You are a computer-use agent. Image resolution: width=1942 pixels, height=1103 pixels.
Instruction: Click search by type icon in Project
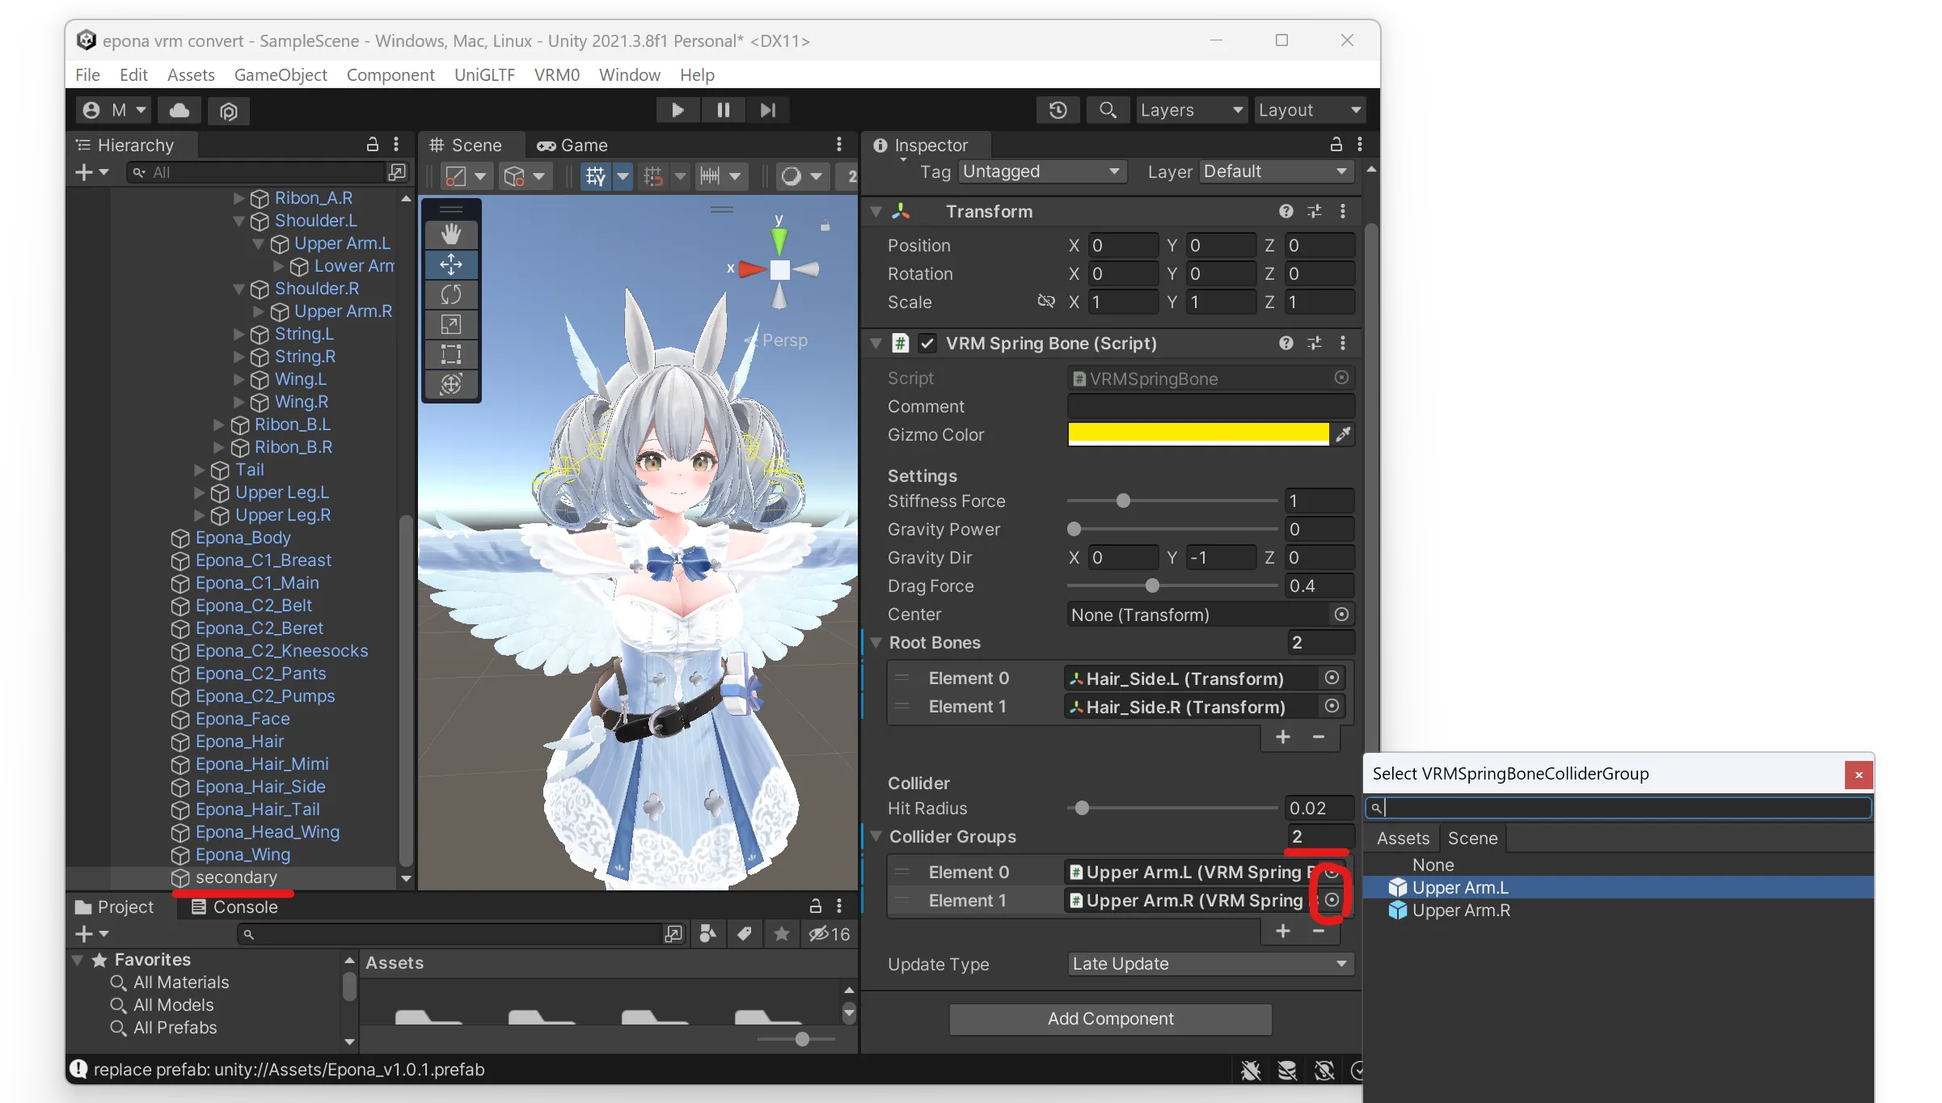[707, 934]
